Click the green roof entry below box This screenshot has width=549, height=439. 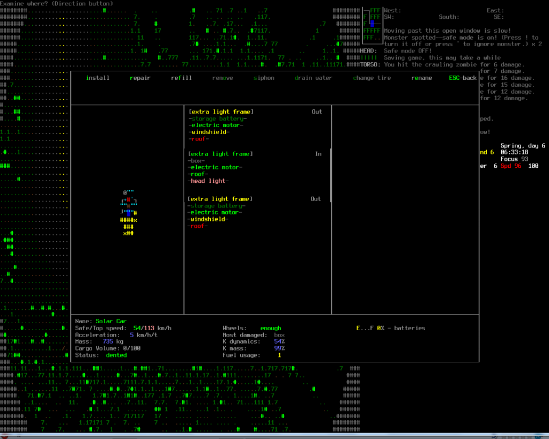(x=198, y=174)
